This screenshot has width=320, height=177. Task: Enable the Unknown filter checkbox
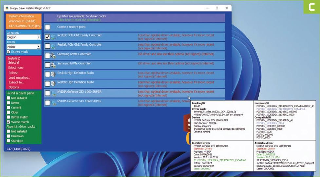coord(9,136)
